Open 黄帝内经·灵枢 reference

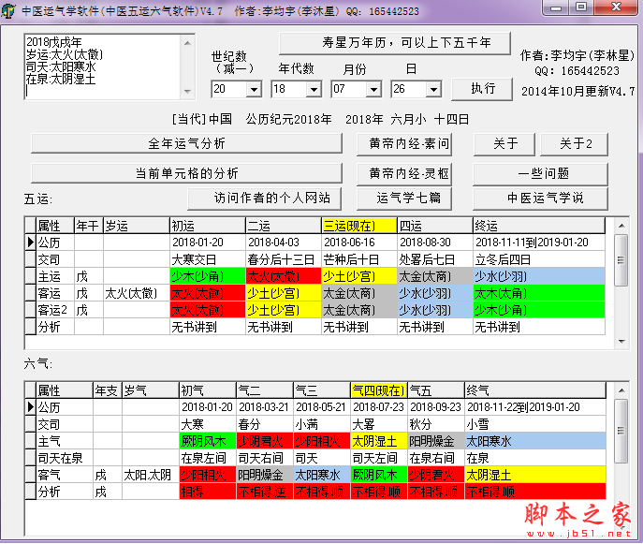(x=408, y=173)
